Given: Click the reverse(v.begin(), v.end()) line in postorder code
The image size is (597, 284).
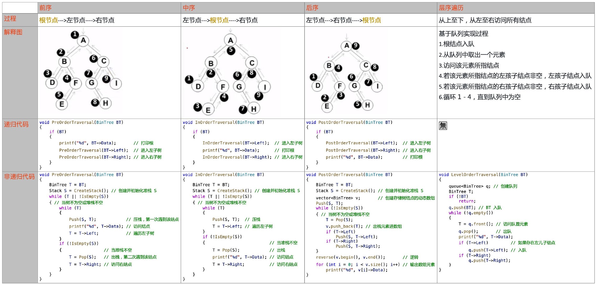Looking at the screenshot, I should (347, 257).
